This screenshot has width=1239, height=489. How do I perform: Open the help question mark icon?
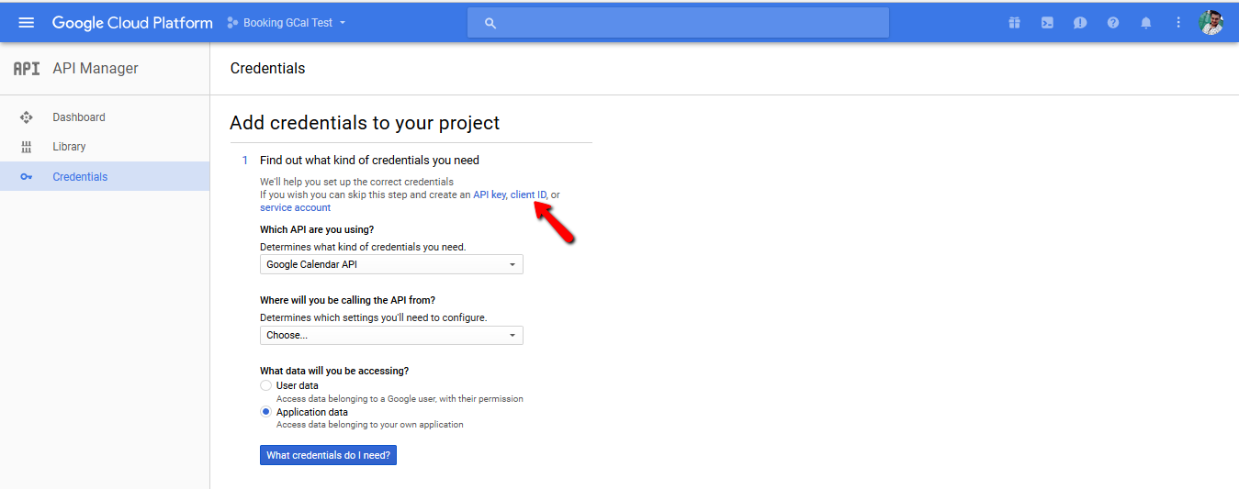click(x=1113, y=23)
